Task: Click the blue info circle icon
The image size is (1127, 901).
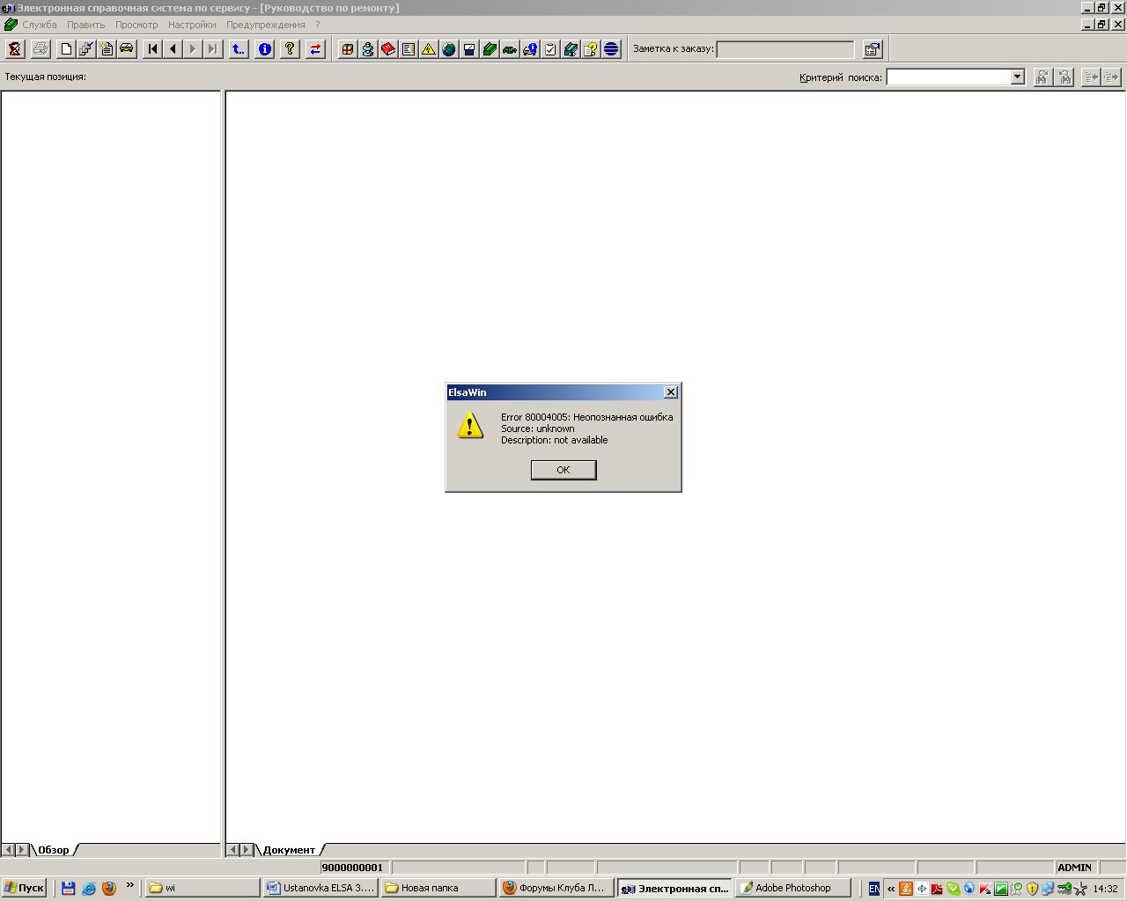Action: [x=264, y=49]
